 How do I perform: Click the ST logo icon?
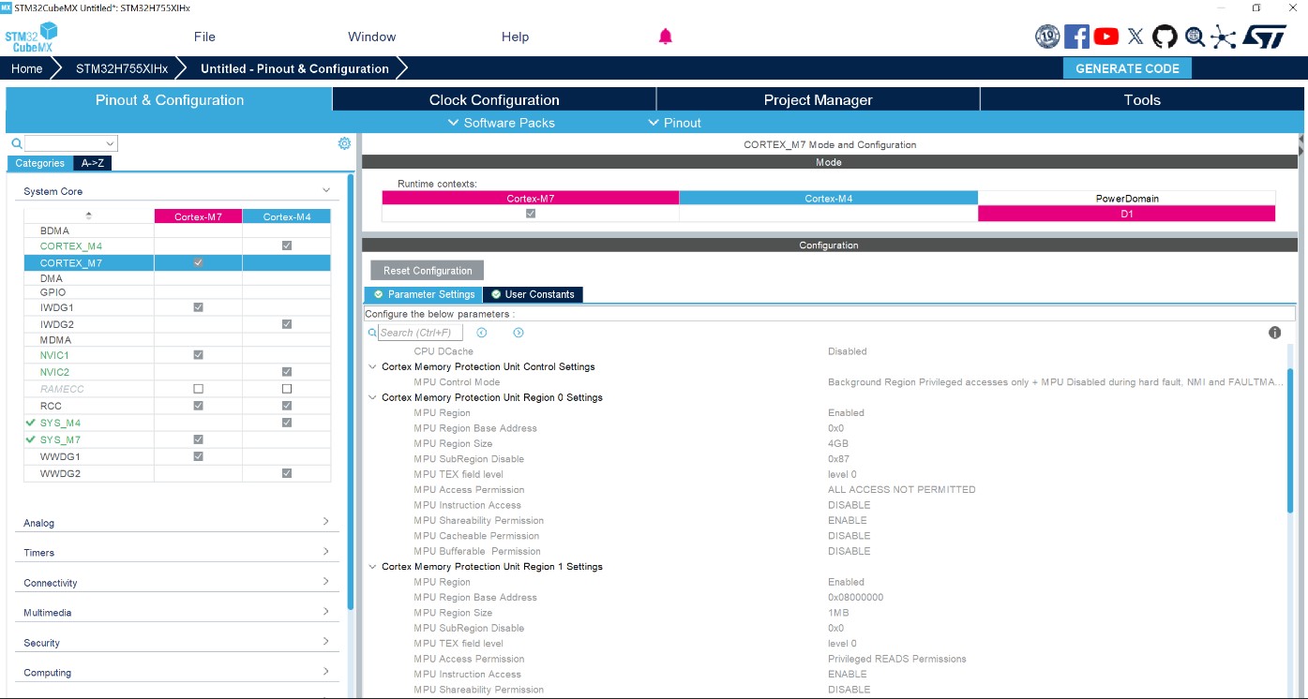pos(1266,37)
